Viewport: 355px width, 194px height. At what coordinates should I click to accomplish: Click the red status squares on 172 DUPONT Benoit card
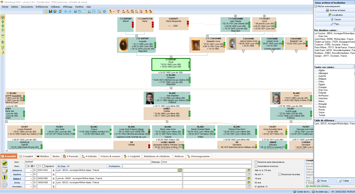point(133,24)
